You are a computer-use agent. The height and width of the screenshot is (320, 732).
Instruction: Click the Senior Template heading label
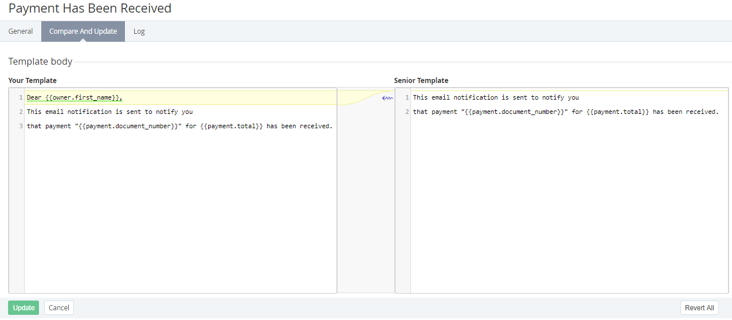421,81
